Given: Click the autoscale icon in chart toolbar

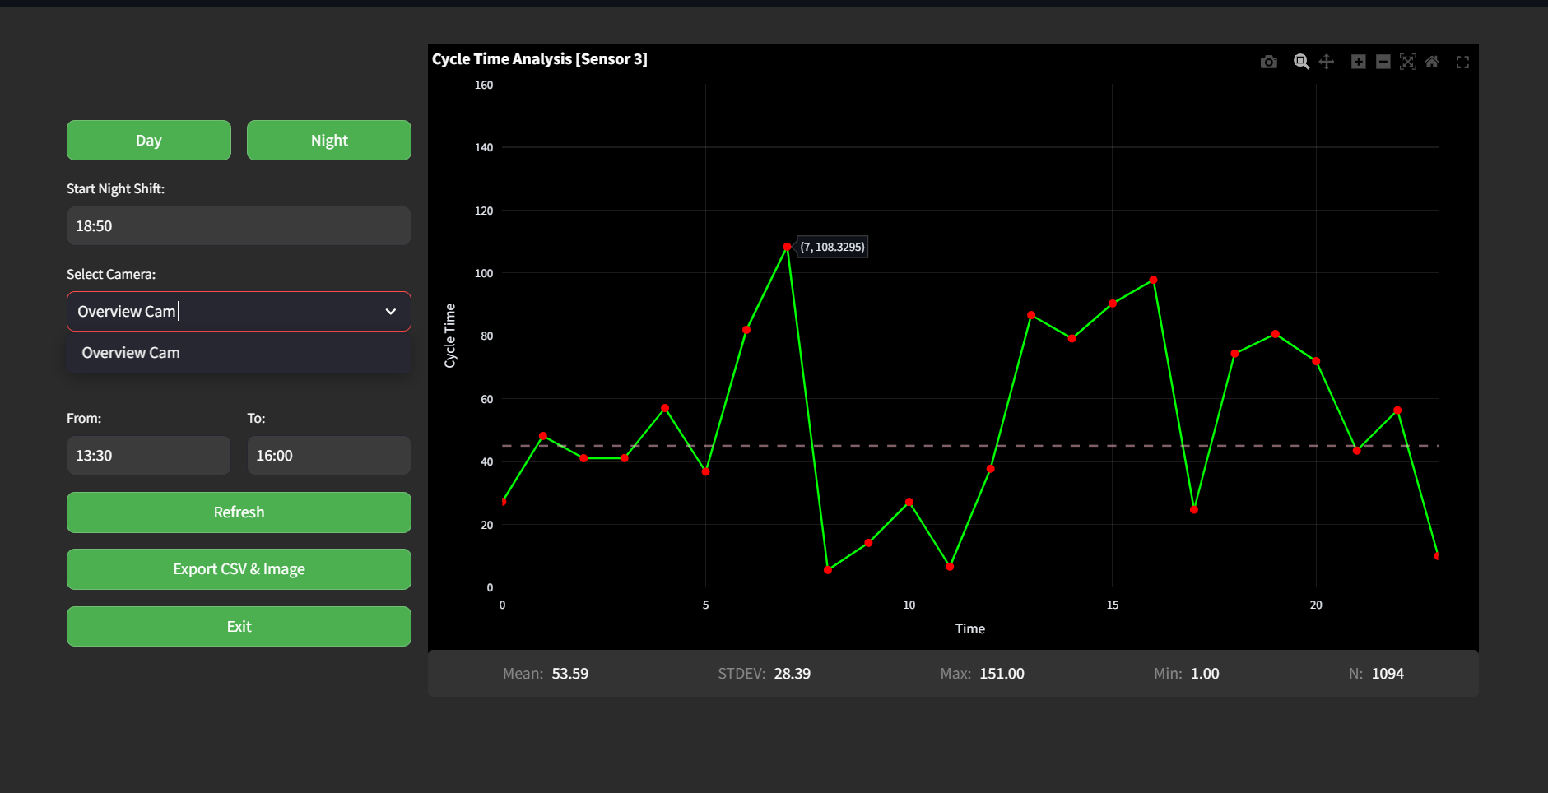Looking at the screenshot, I should tap(1408, 62).
